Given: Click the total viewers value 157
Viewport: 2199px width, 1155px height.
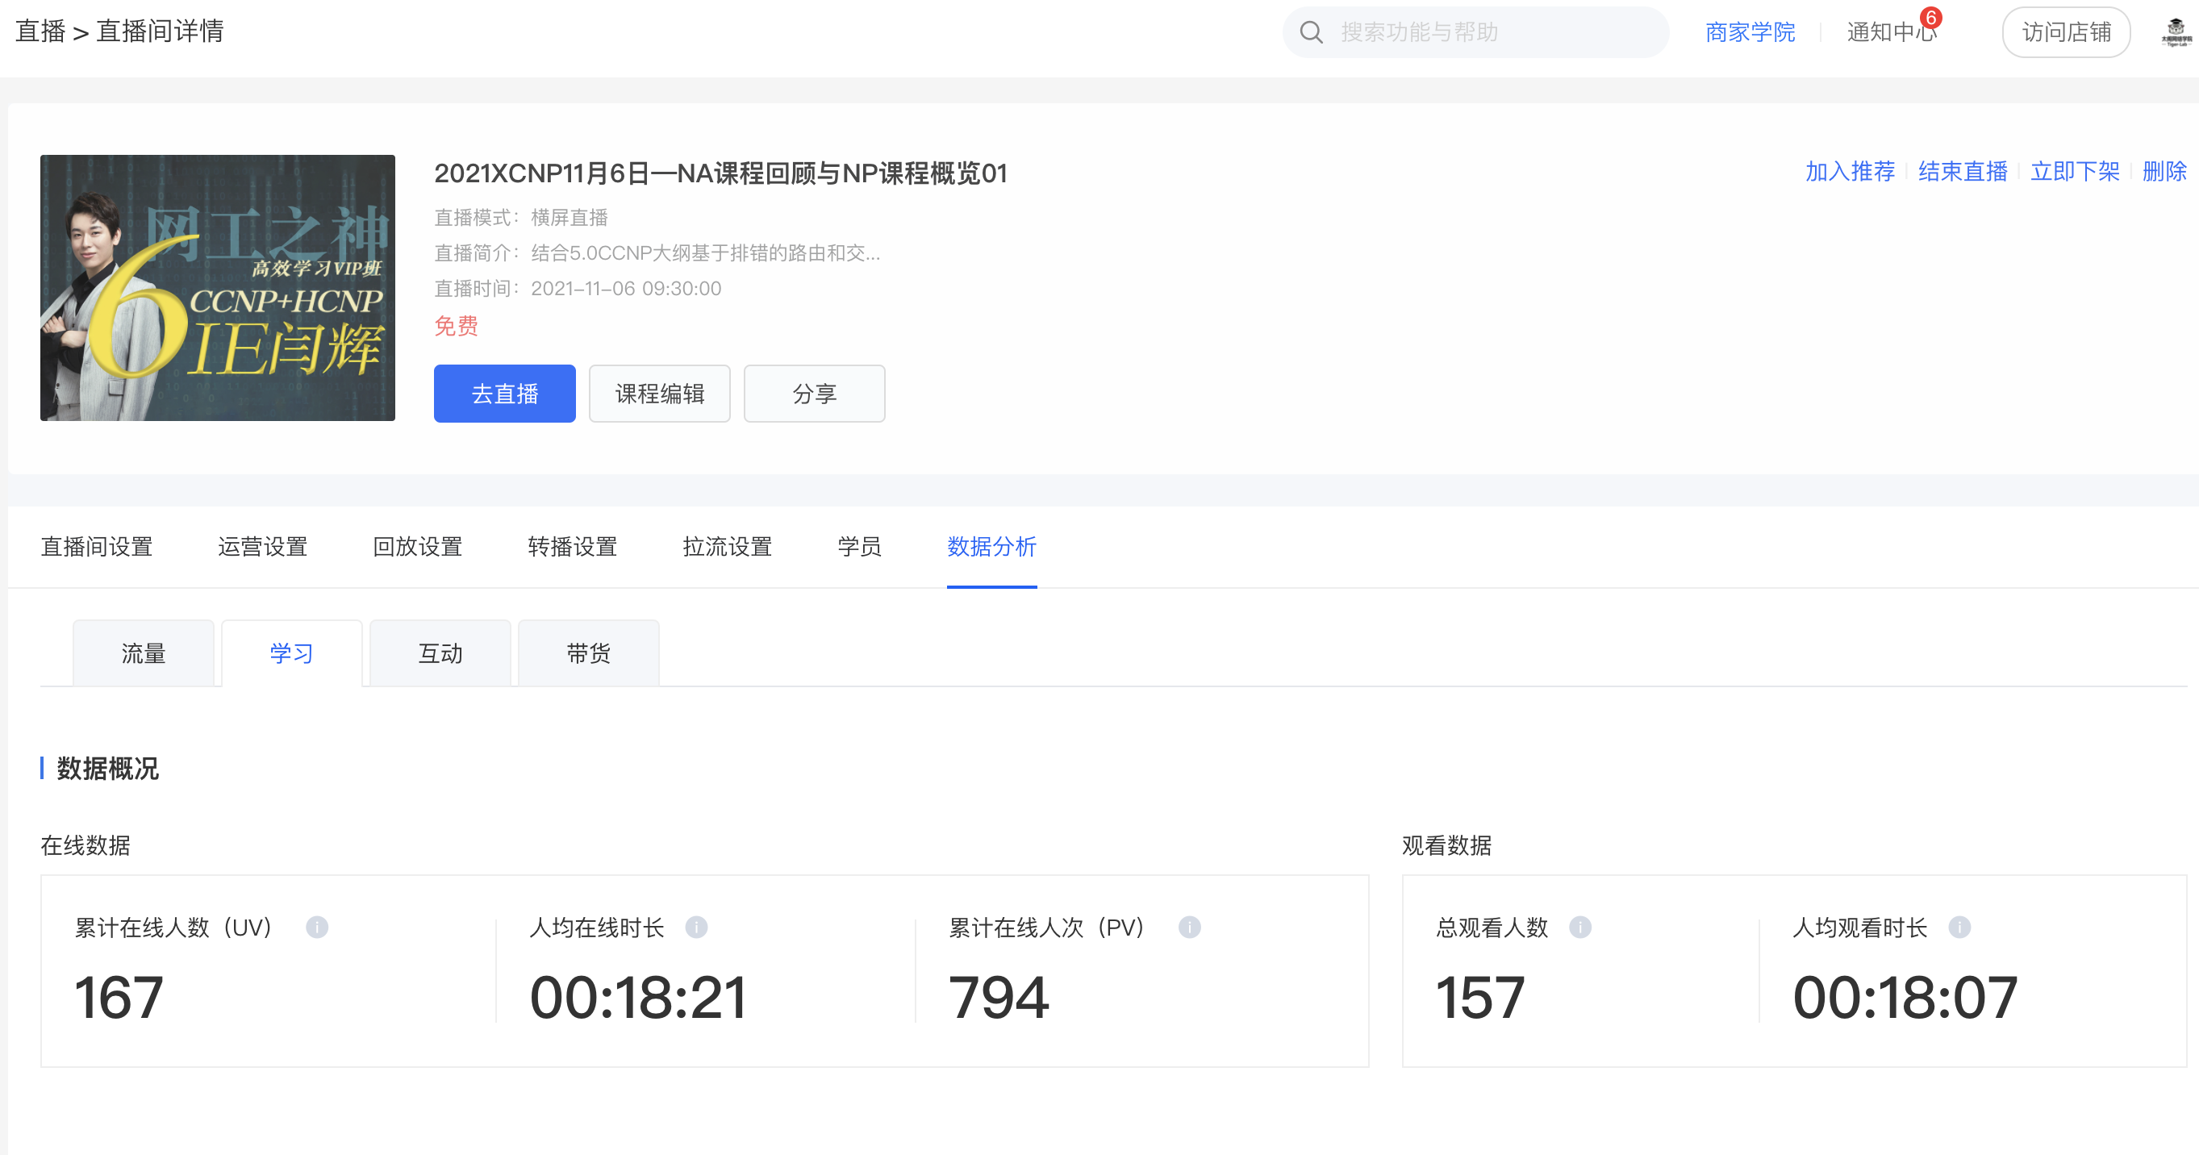Looking at the screenshot, I should pyautogui.click(x=1480, y=997).
